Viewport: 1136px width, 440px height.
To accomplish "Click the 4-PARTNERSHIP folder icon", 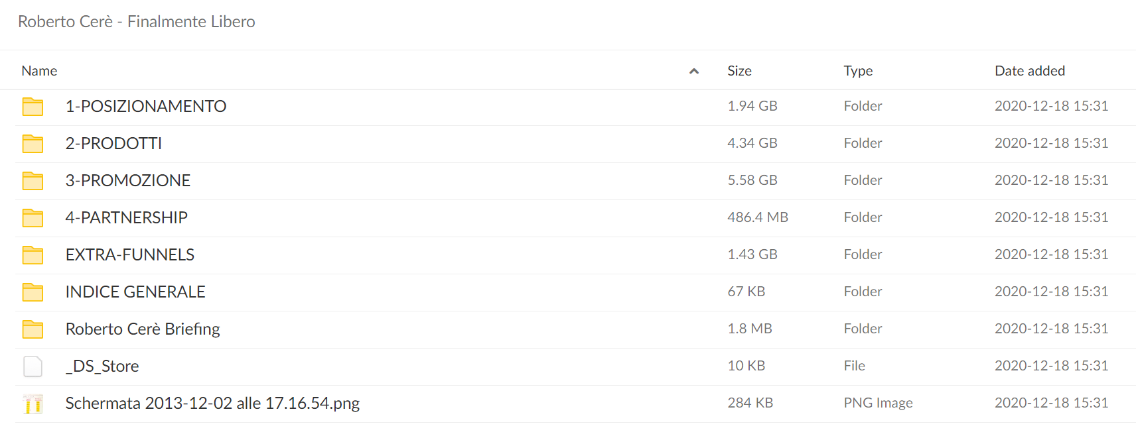I will [x=33, y=218].
